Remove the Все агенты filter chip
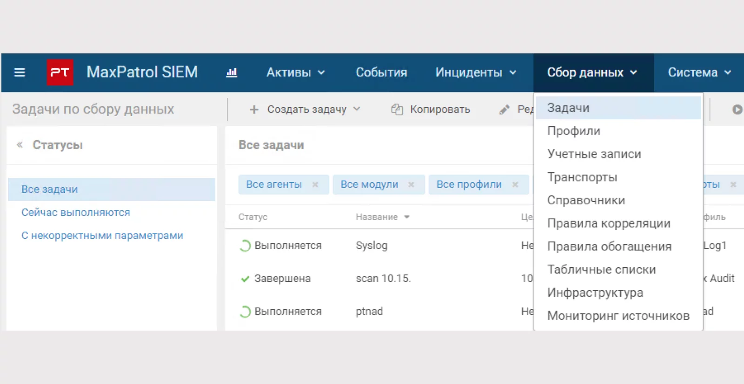Viewport: 744px width, 384px height. click(x=315, y=185)
